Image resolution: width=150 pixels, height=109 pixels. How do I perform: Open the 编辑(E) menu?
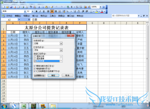pyautogui.click(x=18, y=16)
